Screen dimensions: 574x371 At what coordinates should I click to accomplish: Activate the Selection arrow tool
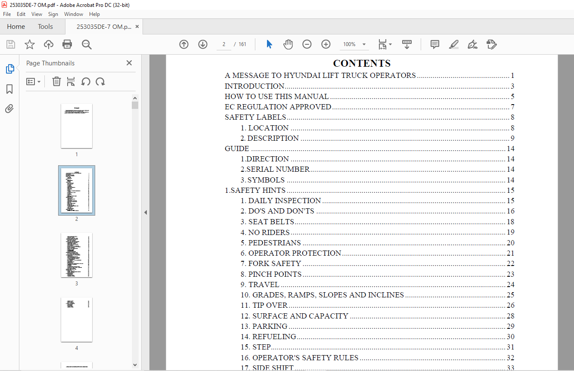click(x=269, y=44)
